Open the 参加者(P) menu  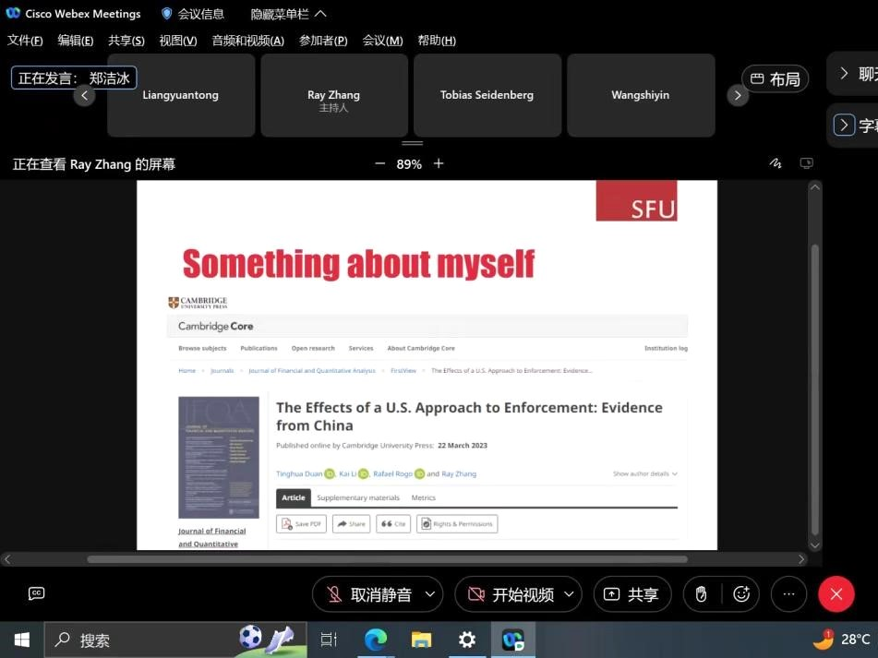pos(323,41)
